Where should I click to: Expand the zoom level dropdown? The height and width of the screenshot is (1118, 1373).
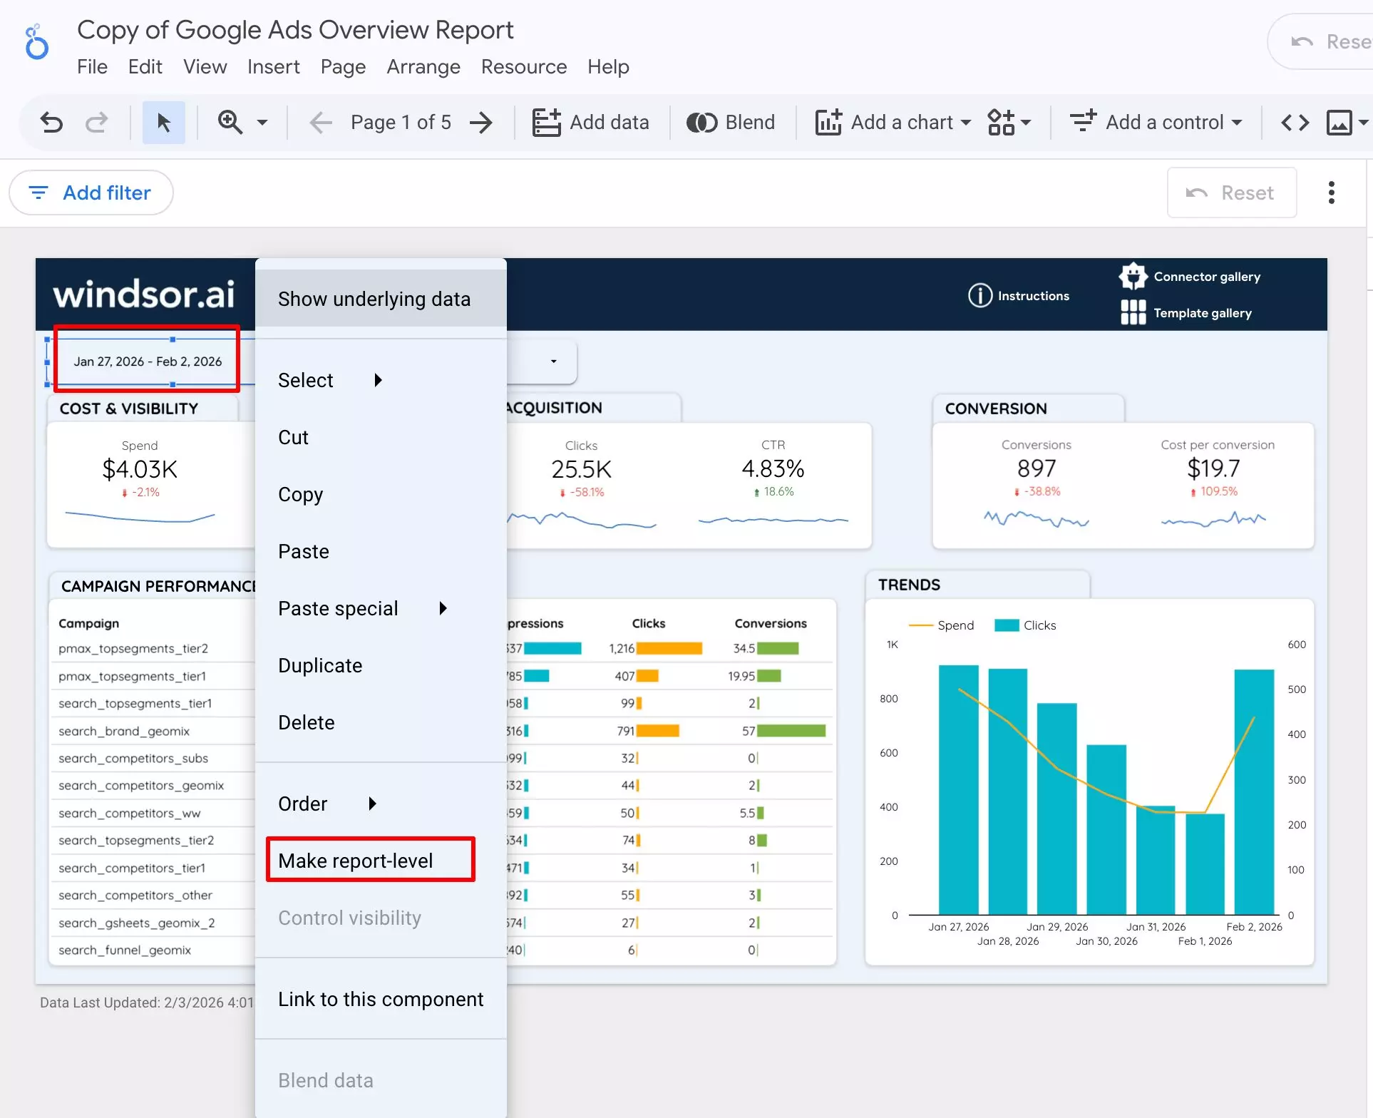262,122
